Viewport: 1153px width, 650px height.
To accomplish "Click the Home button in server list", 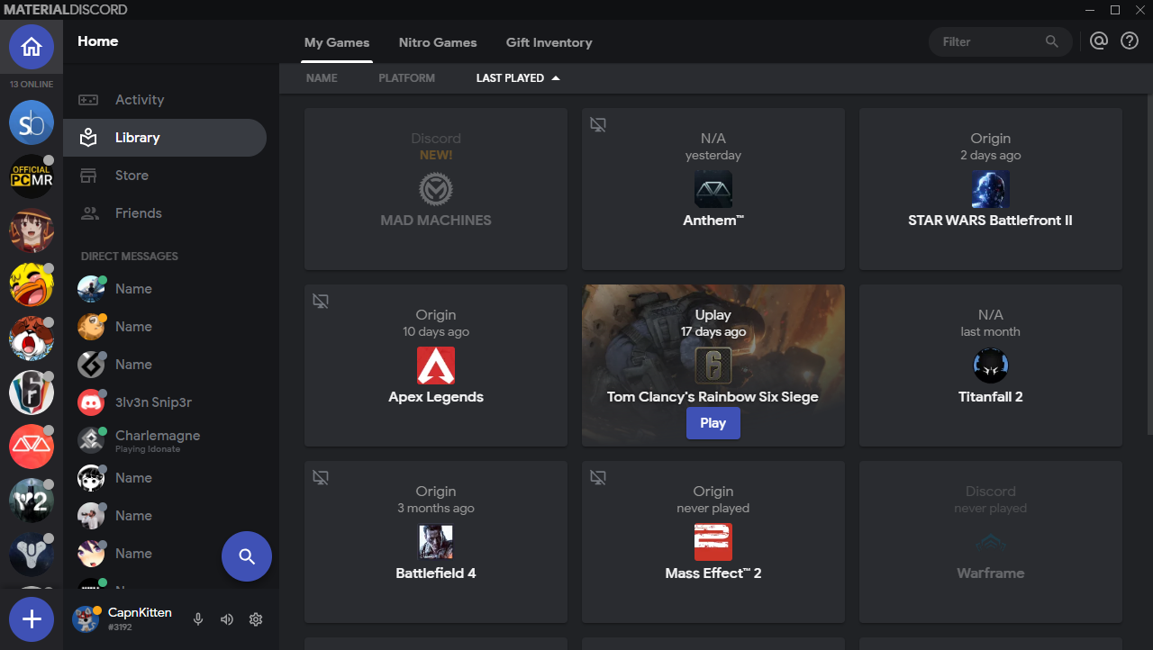I will click(x=32, y=45).
